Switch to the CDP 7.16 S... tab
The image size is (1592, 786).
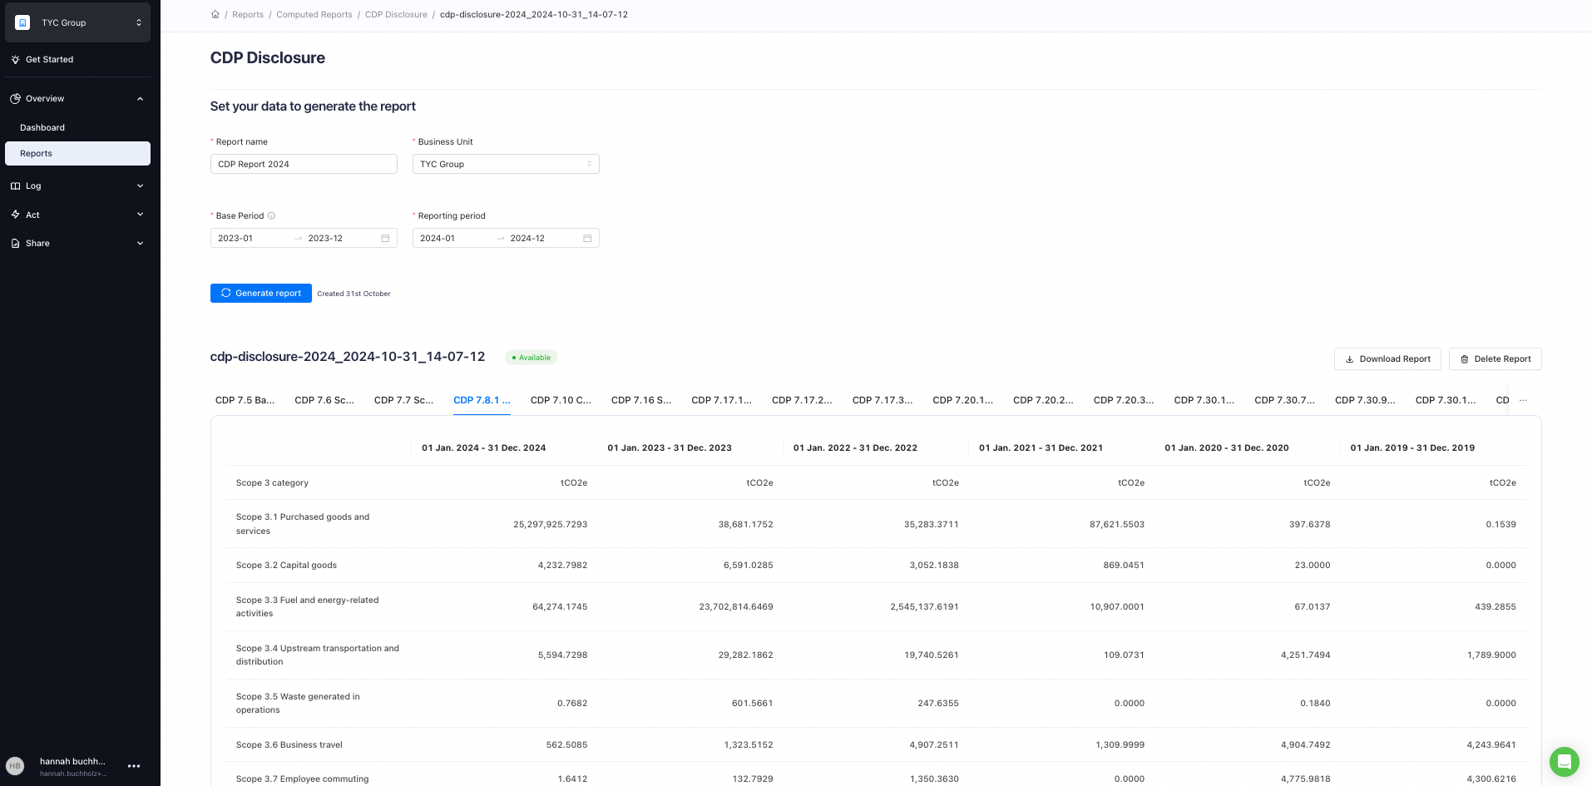click(641, 400)
